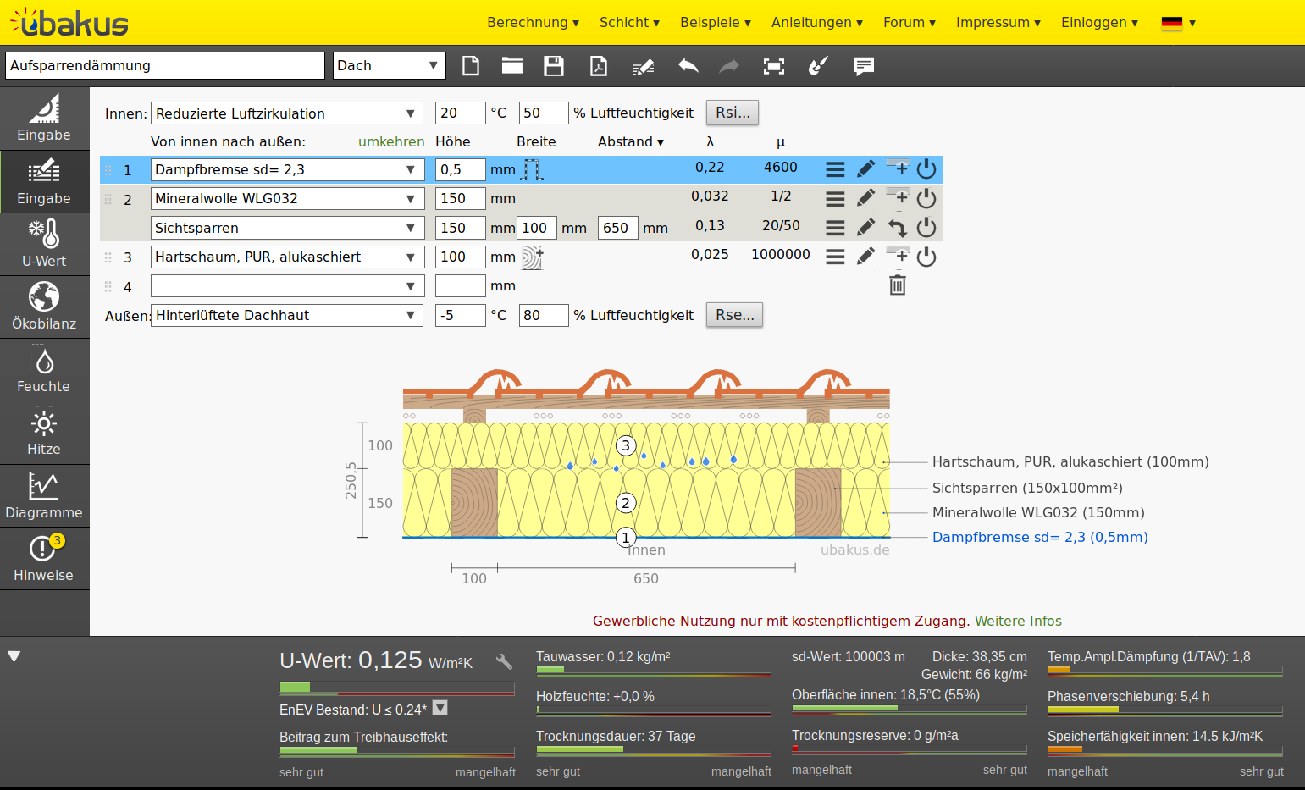Screen dimensions: 1305x790
Task: Toggle power switch for Hartschaum PUR layer
Action: (926, 257)
